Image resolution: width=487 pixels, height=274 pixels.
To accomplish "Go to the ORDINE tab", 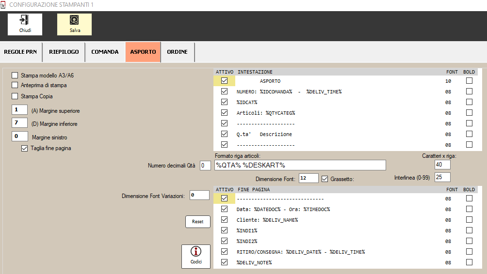I will 178,52.
